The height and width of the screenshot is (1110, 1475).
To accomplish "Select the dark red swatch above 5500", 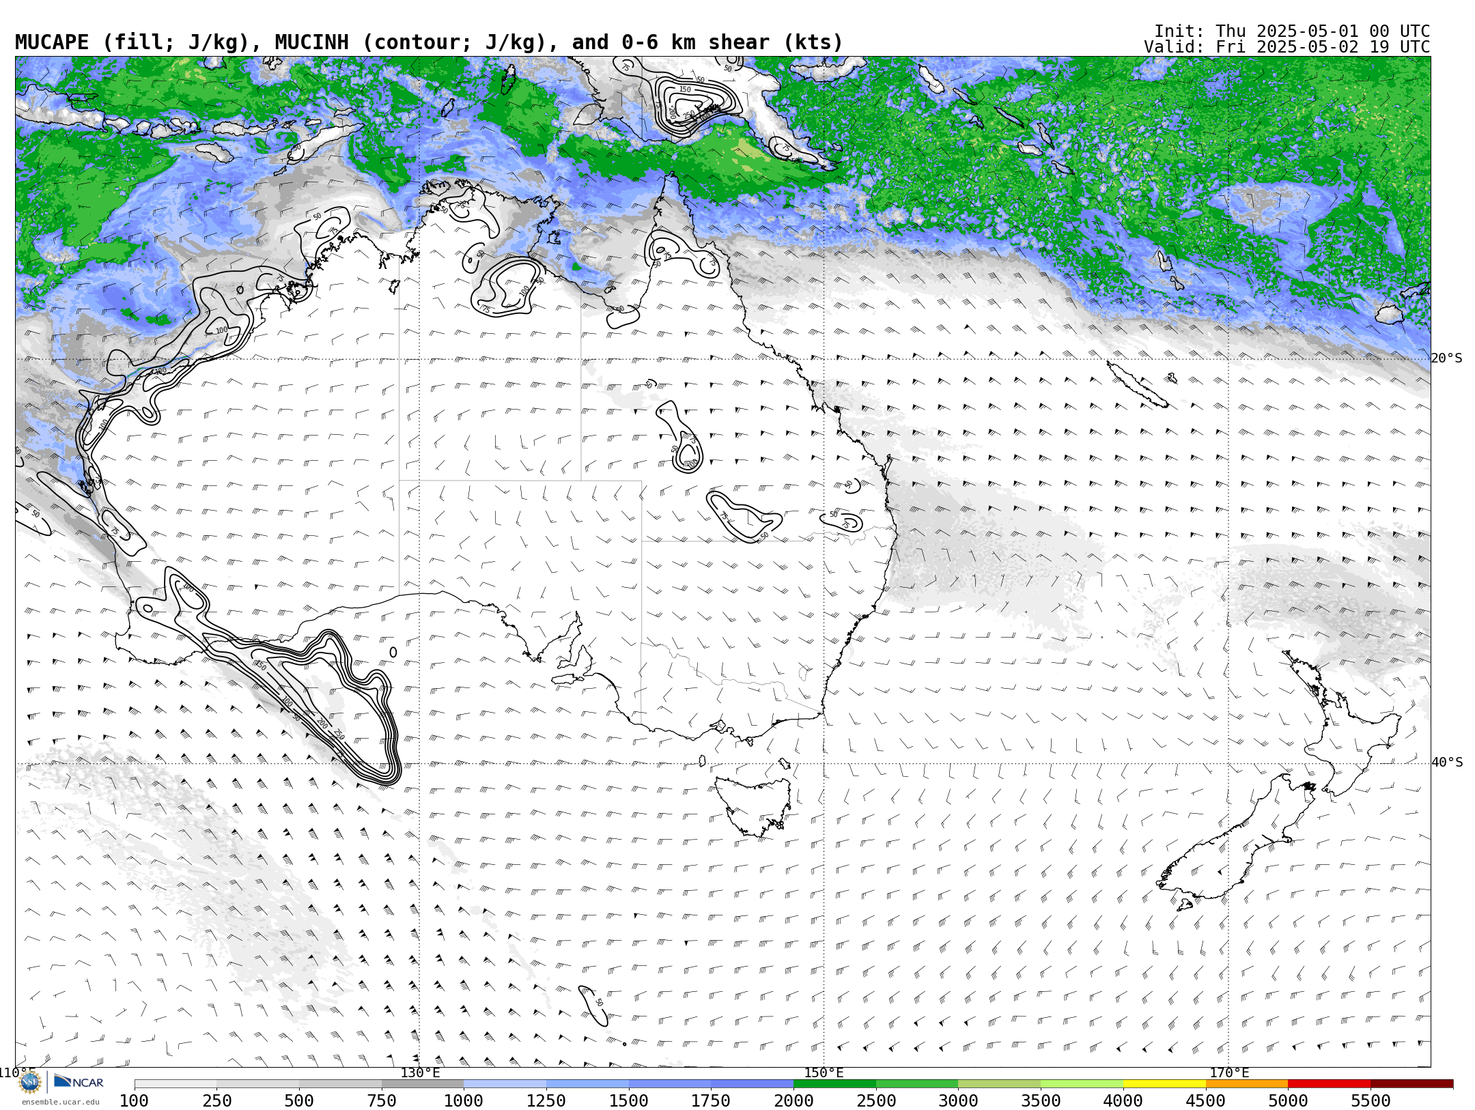I will 1411,1084.
